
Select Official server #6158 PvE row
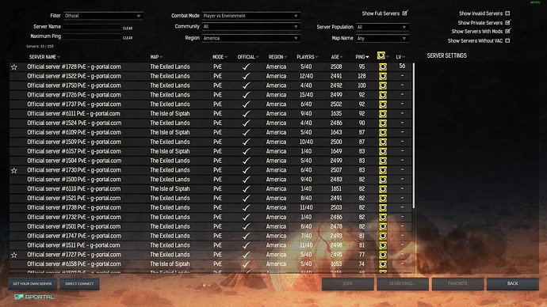(210, 263)
